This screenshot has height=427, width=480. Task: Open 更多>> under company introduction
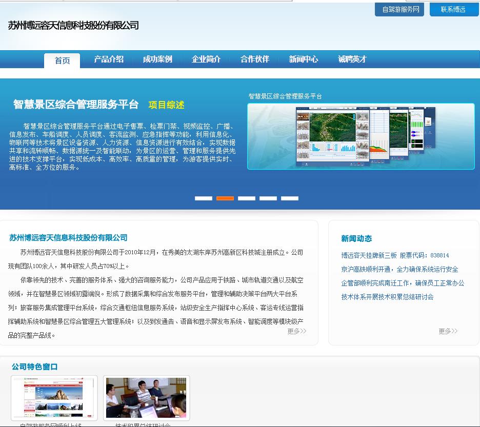click(296, 331)
